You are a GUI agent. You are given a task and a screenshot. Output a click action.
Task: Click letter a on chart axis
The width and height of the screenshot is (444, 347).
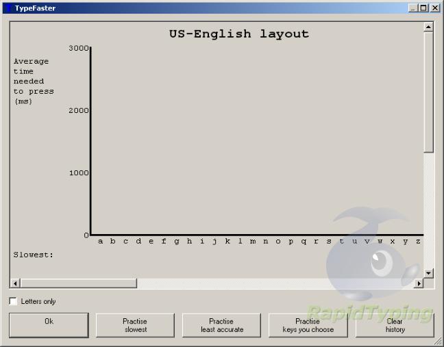tap(100, 242)
